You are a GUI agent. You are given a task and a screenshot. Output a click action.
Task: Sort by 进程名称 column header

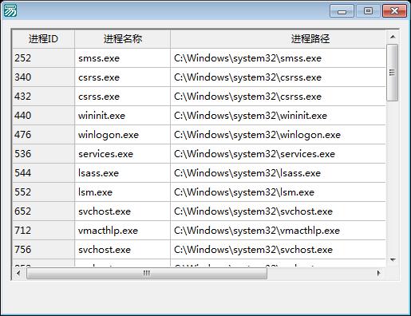pyautogui.click(x=123, y=39)
